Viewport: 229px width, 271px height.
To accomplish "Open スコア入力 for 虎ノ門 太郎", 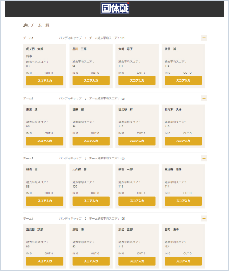I will pos(45,81).
